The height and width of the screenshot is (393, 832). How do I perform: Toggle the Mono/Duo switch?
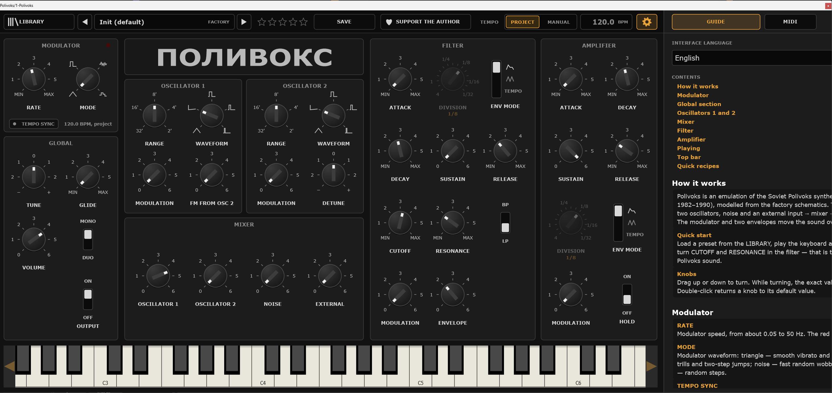point(88,239)
